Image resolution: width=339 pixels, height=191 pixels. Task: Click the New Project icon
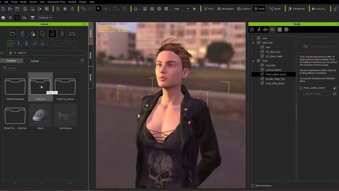pos(3,9)
